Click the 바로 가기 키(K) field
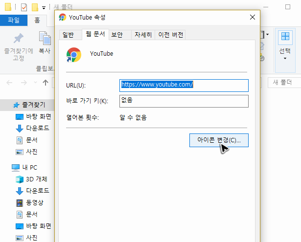The height and width of the screenshot is (242, 301). coord(184,101)
